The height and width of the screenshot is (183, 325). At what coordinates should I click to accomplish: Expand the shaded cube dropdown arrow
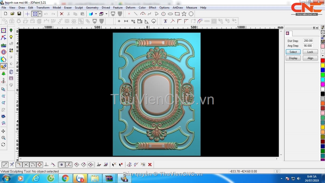coord(96,14)
